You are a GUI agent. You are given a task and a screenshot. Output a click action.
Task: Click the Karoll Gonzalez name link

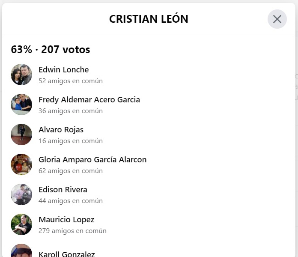(67, 254)
